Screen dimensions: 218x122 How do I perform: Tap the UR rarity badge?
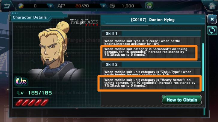click(21, 81)
